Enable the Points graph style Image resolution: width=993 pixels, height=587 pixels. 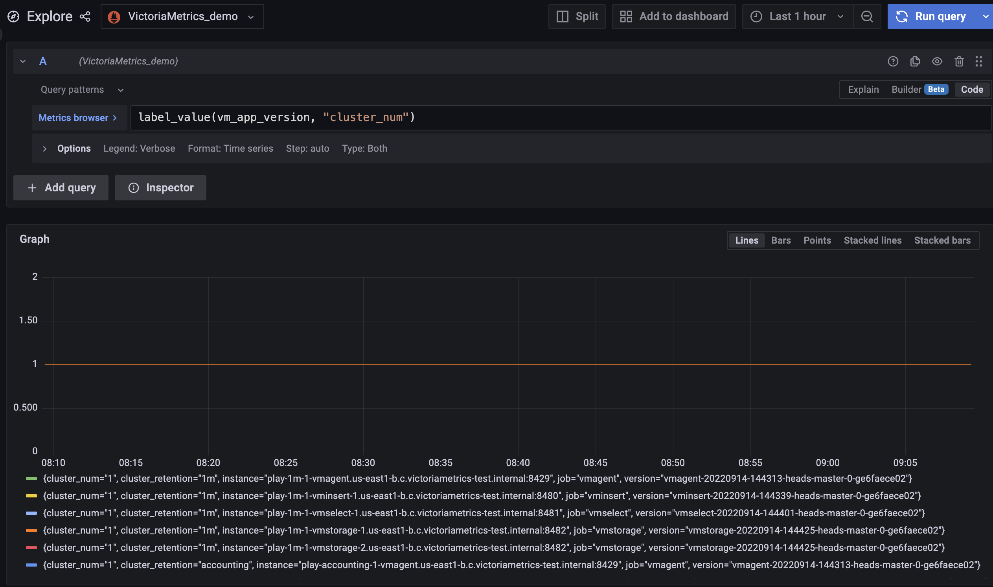817,240
